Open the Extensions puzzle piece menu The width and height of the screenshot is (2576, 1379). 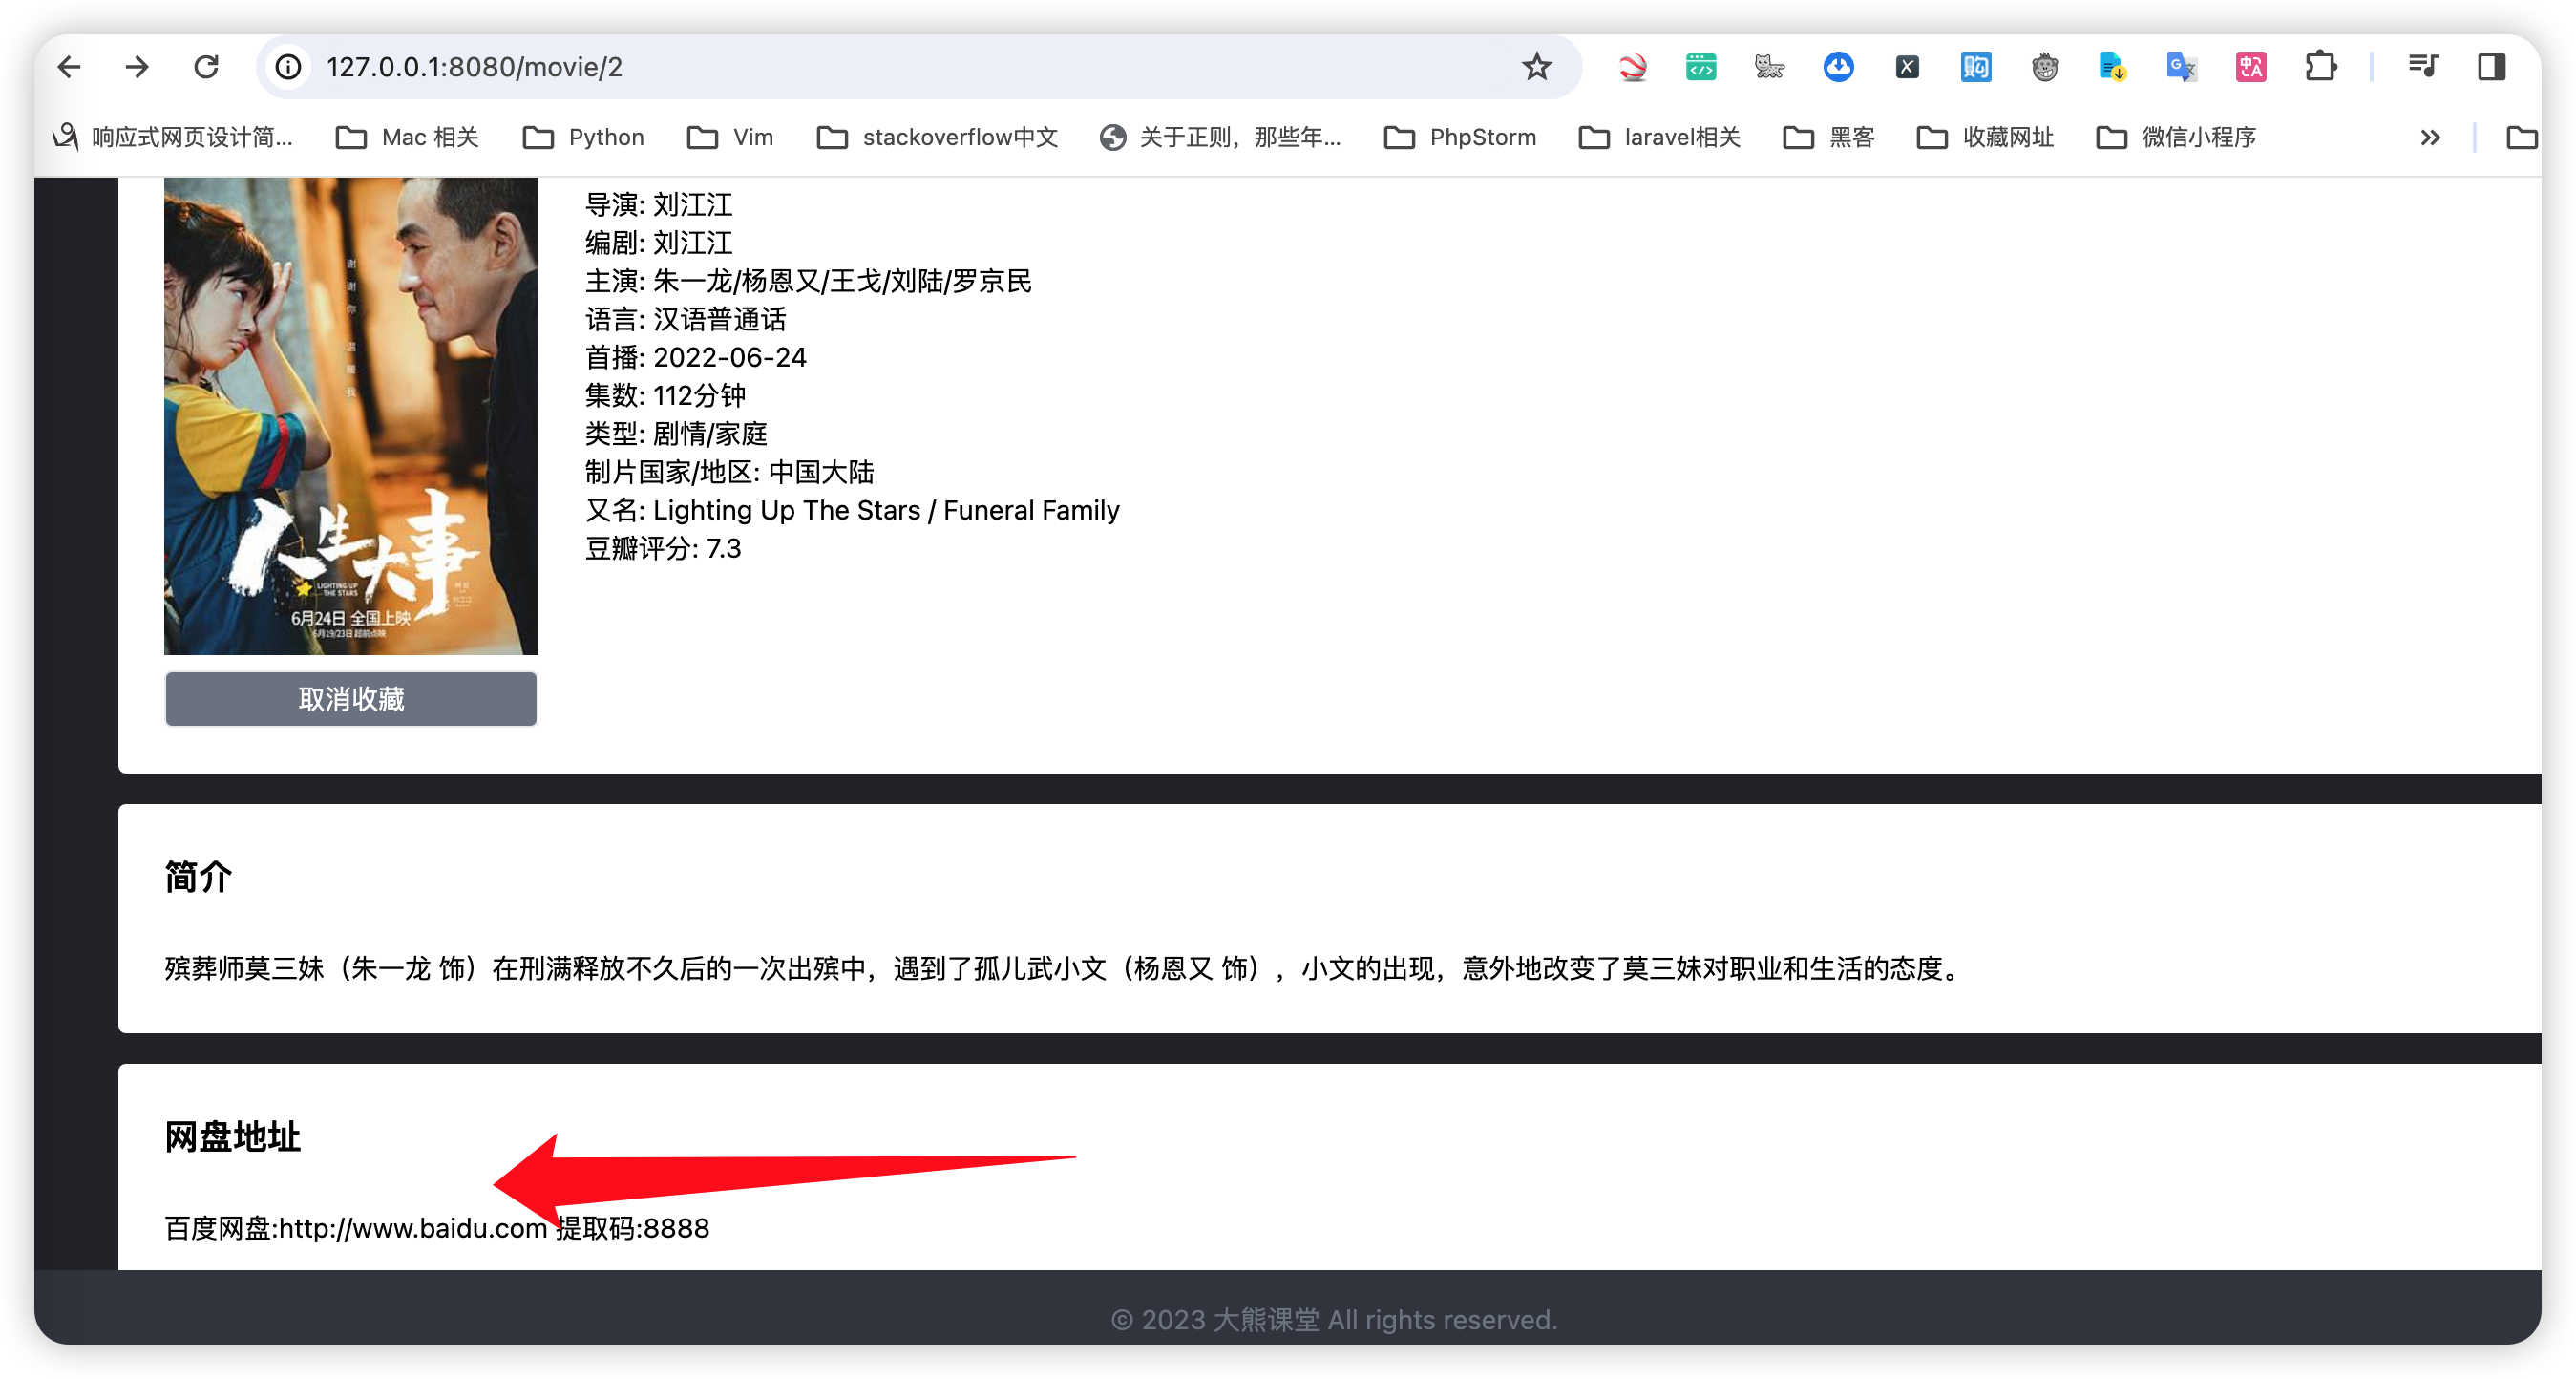pos(2320,67)
